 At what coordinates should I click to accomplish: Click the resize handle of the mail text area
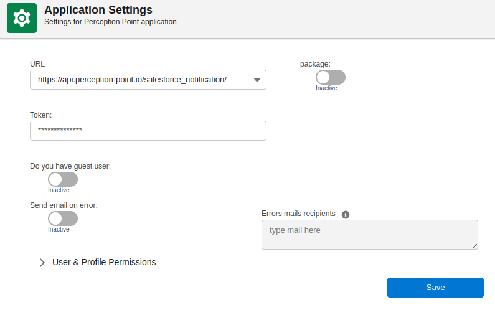pyautogui.click(x=474, y=246)
